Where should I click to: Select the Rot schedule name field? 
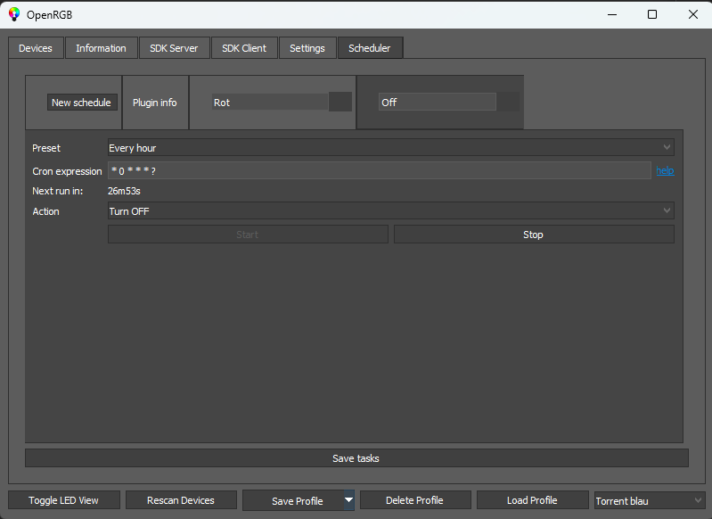pos(270,103)
